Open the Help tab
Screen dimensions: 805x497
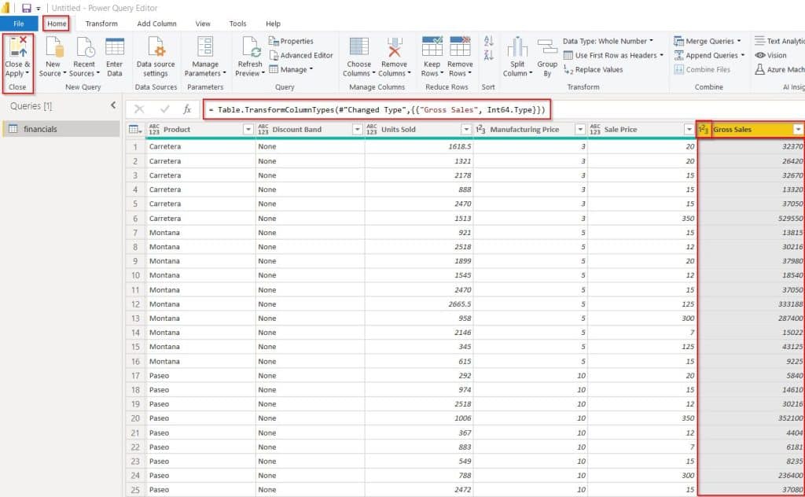[273, 24]
